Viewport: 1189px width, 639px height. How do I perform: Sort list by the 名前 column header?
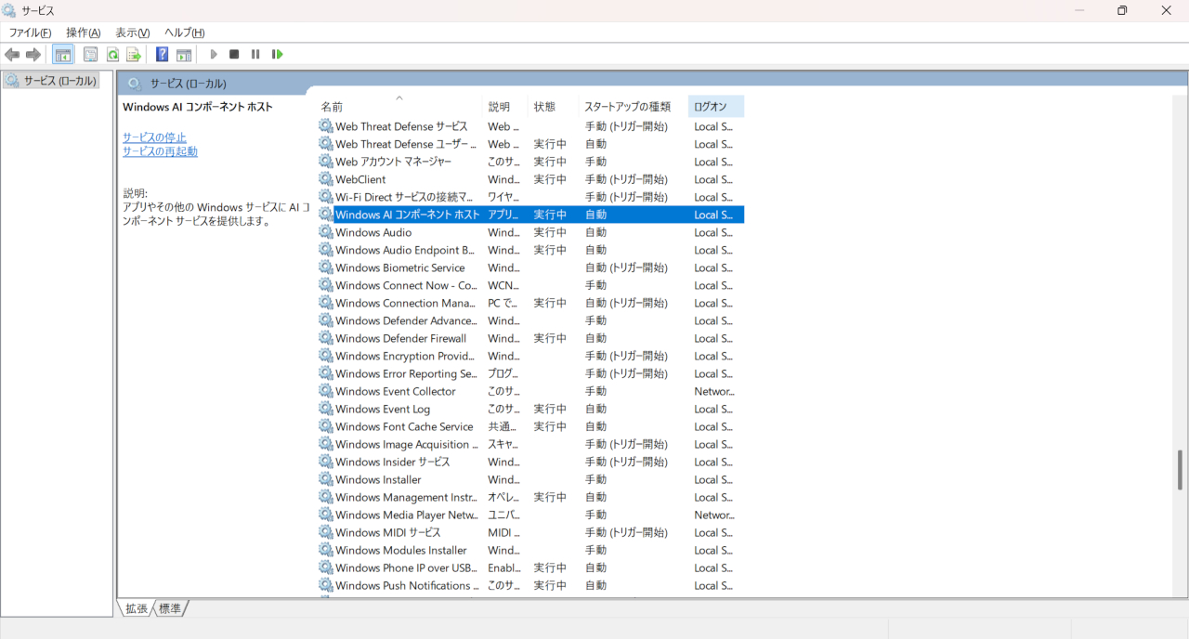click(x=399, y=107)
